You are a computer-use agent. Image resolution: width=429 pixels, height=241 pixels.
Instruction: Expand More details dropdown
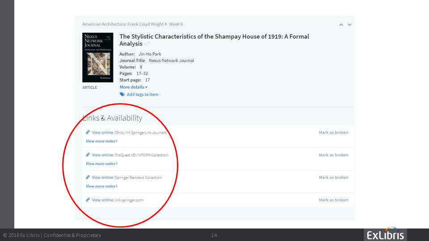[133, 87]
